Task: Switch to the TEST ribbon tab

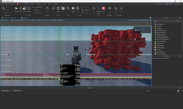Action: tap(44, 4)
